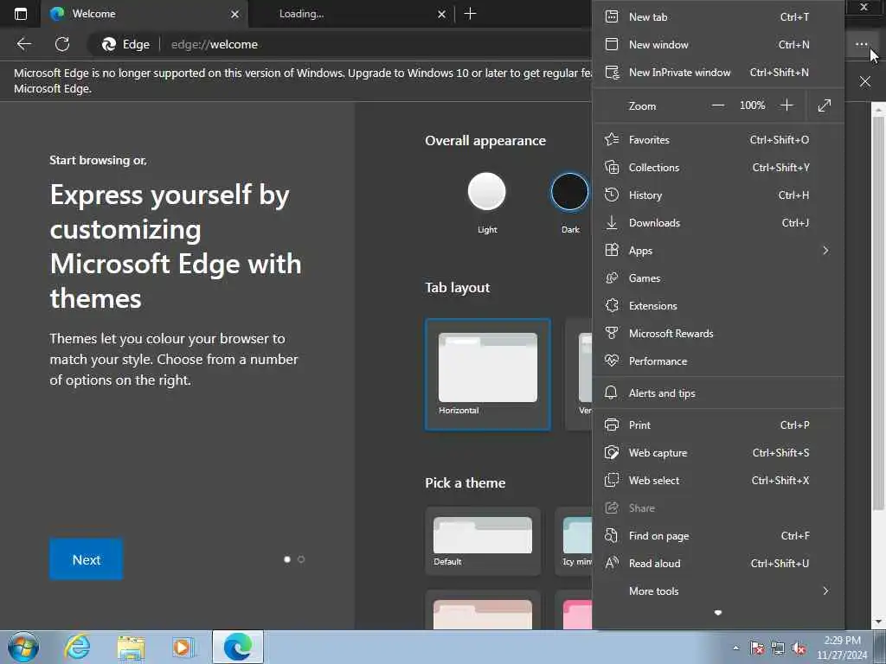Screen dimensions: 886x664
Task: Open Downloads from the menu
Action: coord(717,222)
